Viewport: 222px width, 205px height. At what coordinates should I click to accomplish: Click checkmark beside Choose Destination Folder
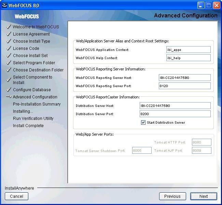9,70
